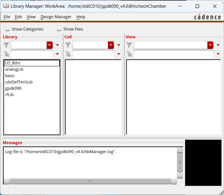Viewport: 224px width, 195px height.
Task: Select the gpdk090 library
Action: pos(32,88)
